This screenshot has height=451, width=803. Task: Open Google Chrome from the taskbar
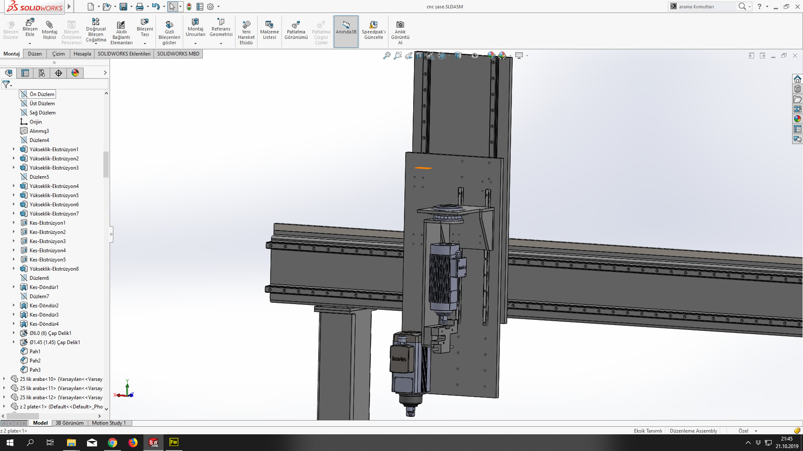tap(113, 443)
